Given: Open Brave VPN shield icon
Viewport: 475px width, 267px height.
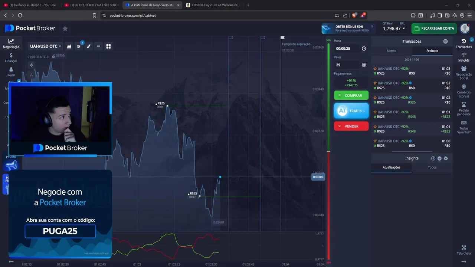Looking at the screenshot, I should (x=462, y=15).
